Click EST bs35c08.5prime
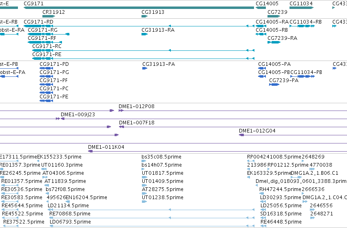 pos(161,157)
